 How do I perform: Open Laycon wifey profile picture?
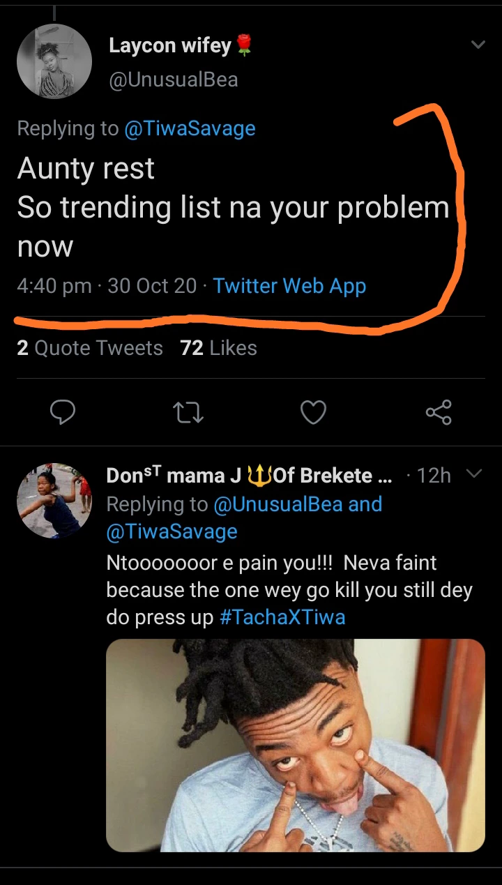pos(54,61)
